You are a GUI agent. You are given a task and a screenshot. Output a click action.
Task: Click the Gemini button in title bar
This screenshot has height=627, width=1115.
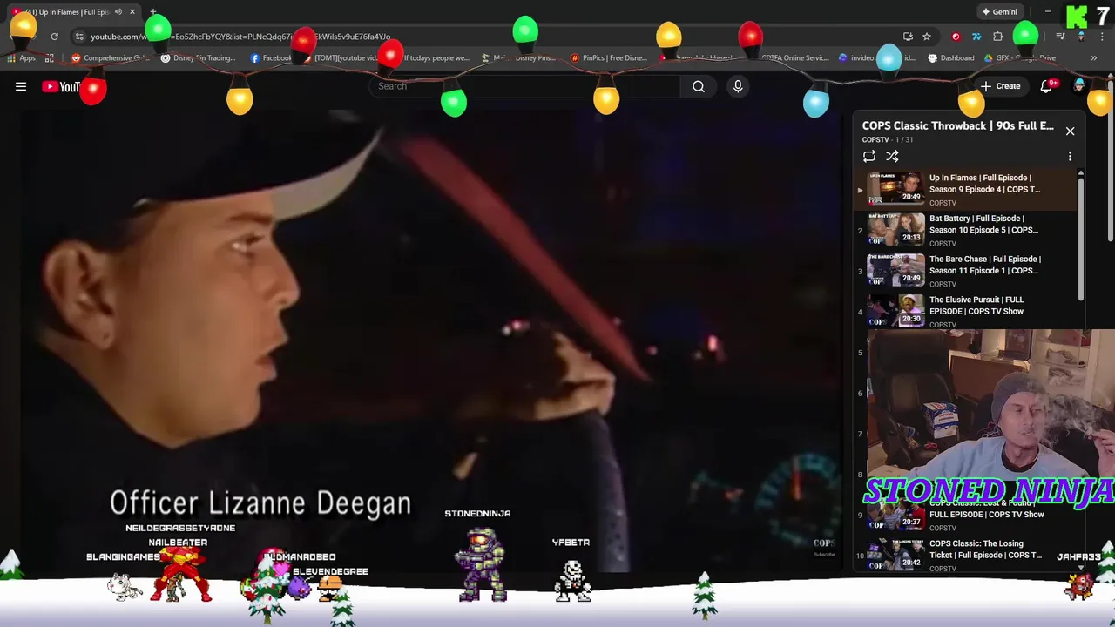coord(1000,12)
